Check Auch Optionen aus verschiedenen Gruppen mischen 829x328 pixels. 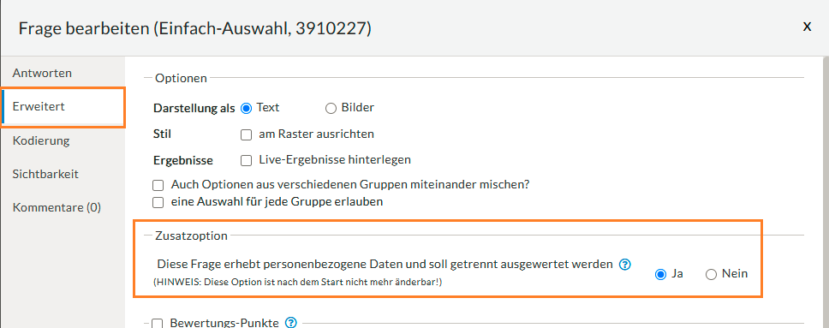tap(158, 186)
